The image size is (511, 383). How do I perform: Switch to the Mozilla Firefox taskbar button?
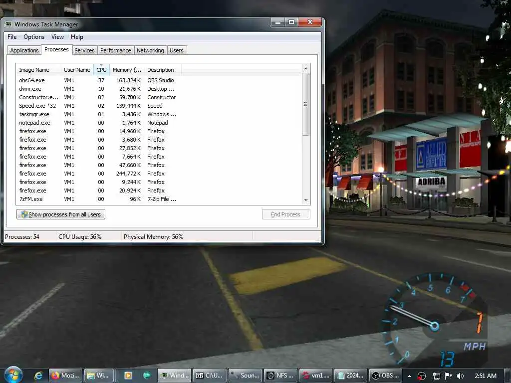(66, 376)
